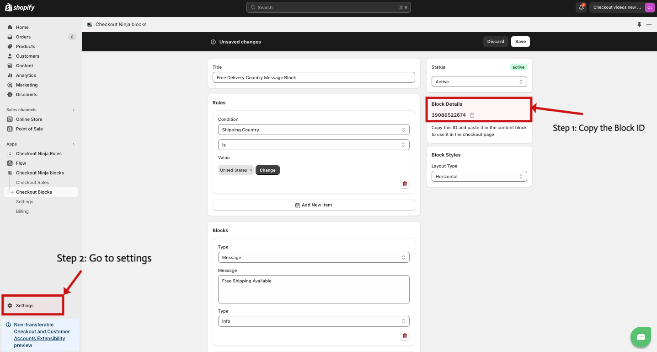The height and width of the screenshot is (352, 657).
Task: Click the Checkout Ninja Rules app icon
Action: (x=10, y=154)
